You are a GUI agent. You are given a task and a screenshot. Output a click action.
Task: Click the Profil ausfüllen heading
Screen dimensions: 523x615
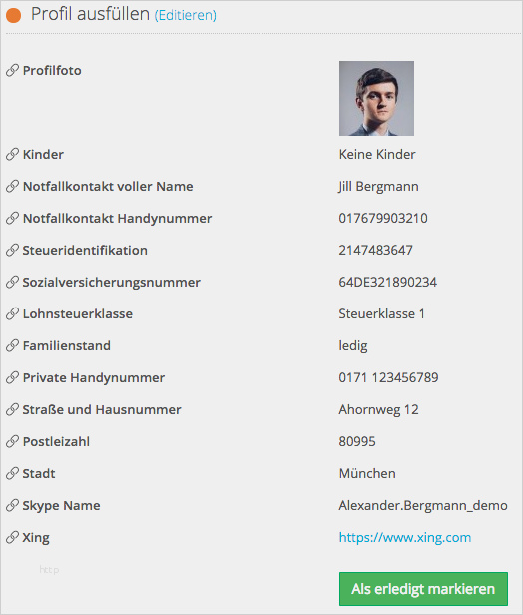[90, 14]
